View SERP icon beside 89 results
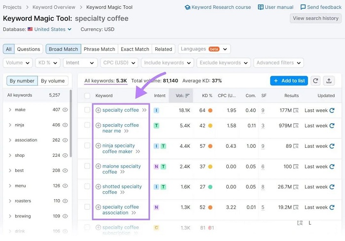The image size is (345, 241). 296,146
